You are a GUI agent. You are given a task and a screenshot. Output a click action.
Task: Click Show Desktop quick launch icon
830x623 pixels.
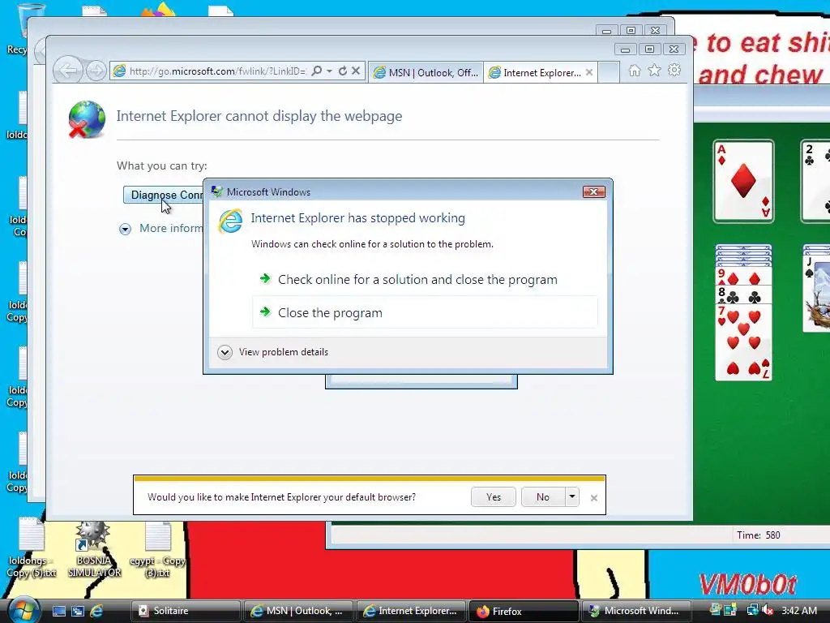[58, 611]
